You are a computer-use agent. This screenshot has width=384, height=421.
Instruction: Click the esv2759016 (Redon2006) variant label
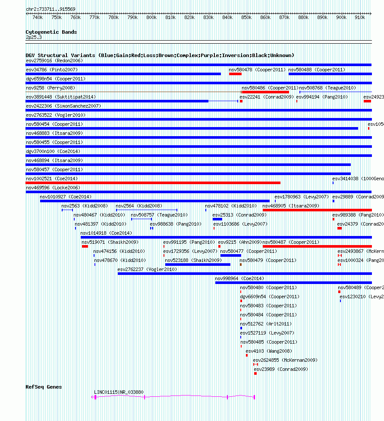click(x=54, y=61)
